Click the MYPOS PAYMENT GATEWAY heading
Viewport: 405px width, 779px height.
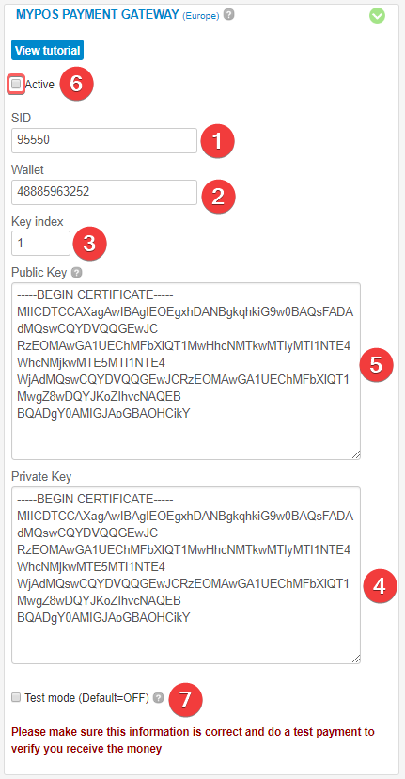pyautogui.click(x=98, y=14)
